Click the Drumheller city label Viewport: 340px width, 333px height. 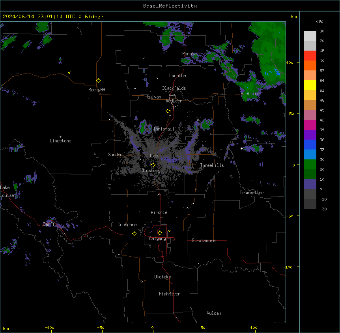(252, 193)
